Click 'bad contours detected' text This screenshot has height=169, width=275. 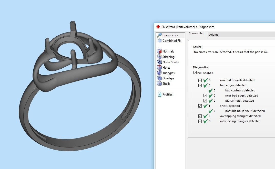[240, 90]
